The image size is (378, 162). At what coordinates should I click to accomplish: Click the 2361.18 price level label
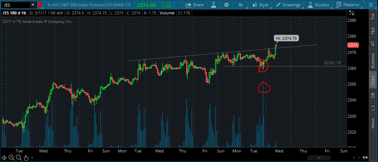tap(332, 63)
